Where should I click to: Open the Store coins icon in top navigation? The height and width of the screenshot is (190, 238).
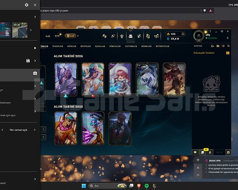[156, 36]
